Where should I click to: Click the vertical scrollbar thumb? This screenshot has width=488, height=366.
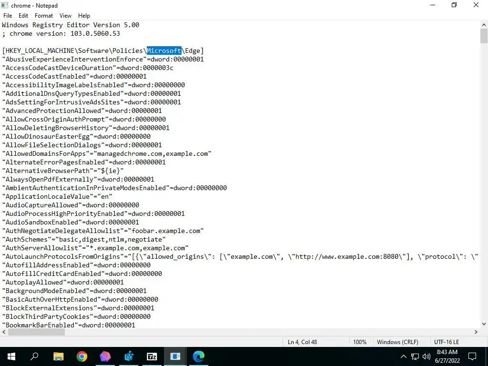[484, 36]
